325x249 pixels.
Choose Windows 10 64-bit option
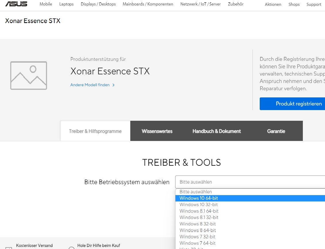(250, 198)
